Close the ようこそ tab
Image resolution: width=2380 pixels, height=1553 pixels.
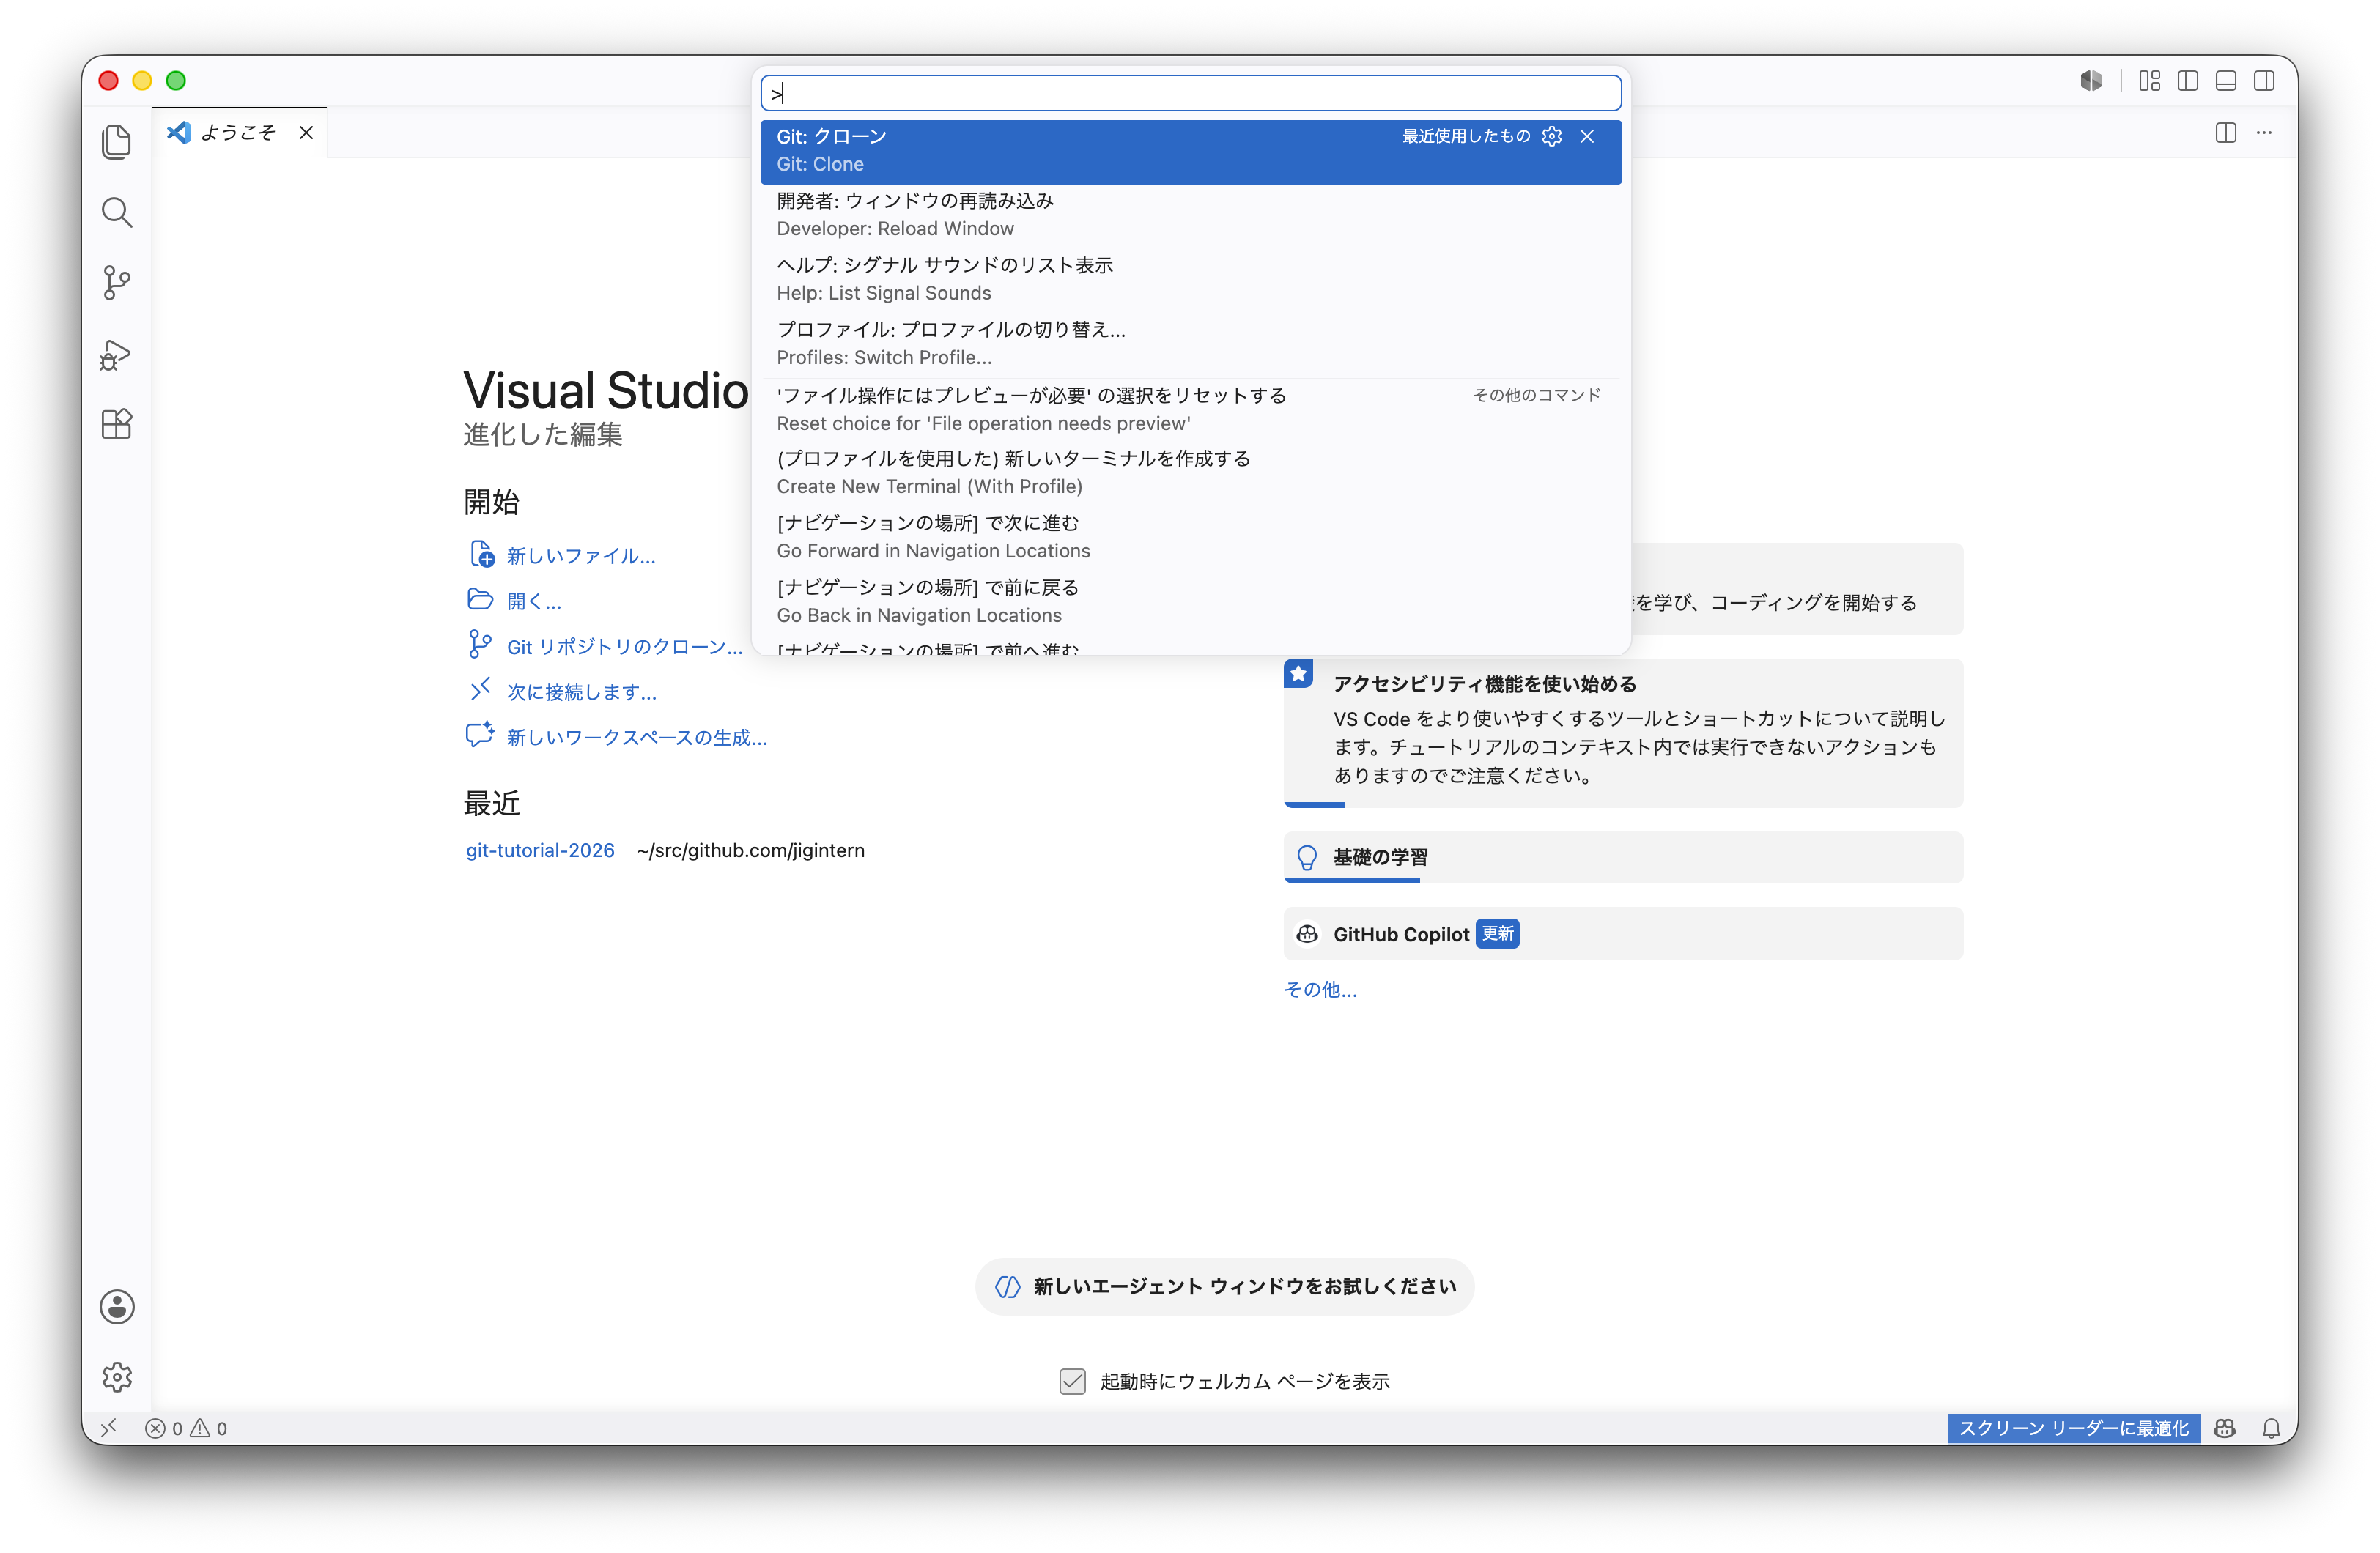tap(306, 133)
